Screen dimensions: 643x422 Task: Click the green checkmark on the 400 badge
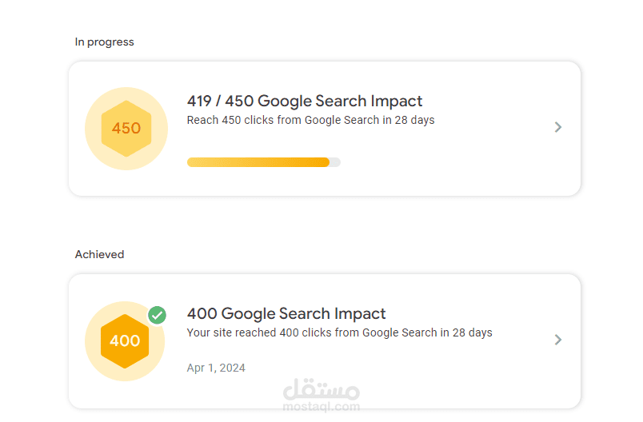pyautogui.click(x=158, y=315)
